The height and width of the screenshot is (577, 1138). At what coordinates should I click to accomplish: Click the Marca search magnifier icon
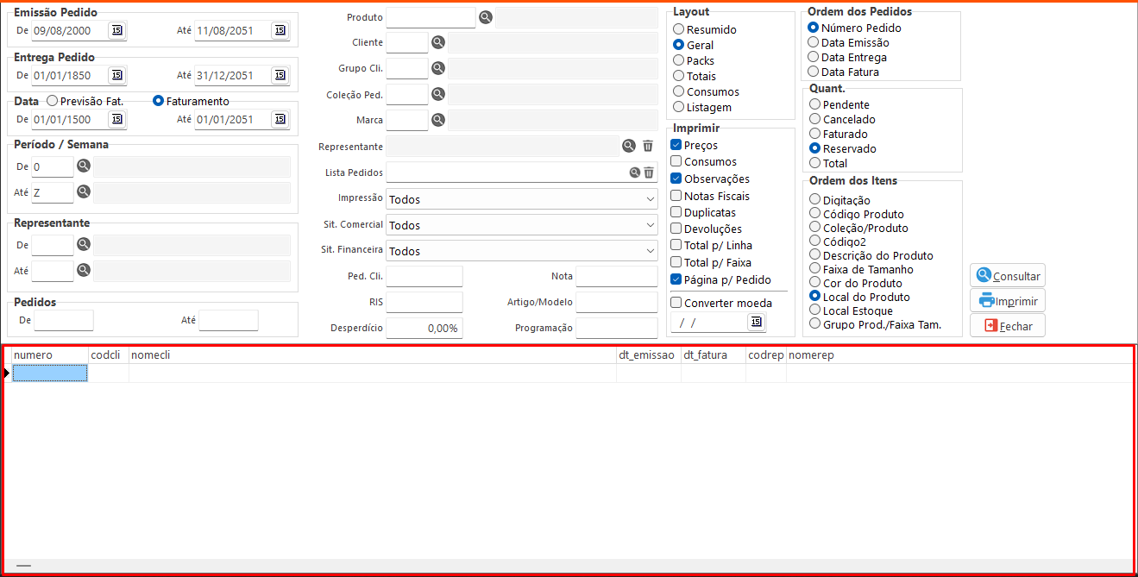point(438,120)
